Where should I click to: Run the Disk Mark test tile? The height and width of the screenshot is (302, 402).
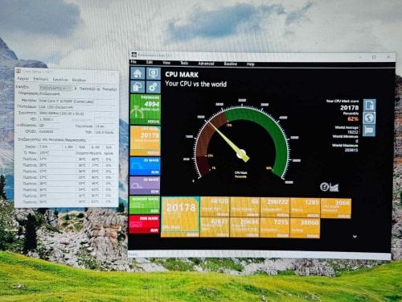coord(145,224)
